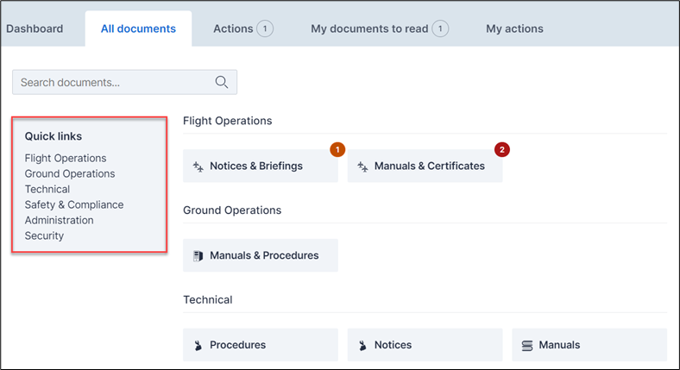Click the magnifying glass search icon
680x370 pixels.
coord(222,83)
